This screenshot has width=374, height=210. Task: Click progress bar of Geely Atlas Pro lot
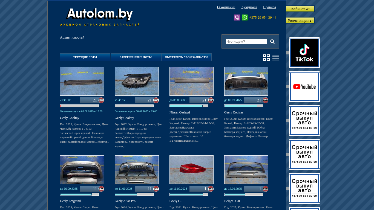134,194
